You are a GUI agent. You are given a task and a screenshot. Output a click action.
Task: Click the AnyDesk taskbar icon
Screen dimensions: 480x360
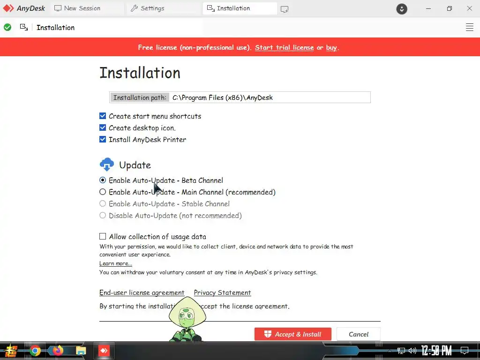coord(104,351)
